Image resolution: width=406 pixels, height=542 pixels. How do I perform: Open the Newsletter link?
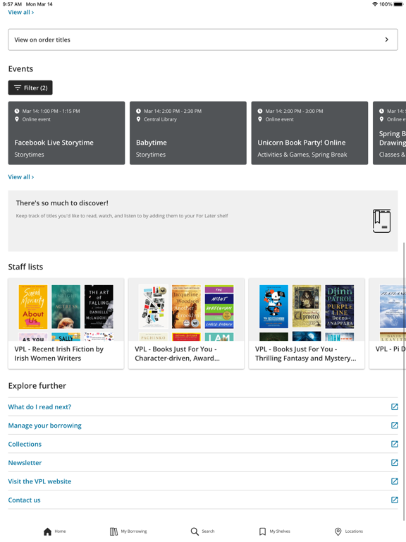25,463
